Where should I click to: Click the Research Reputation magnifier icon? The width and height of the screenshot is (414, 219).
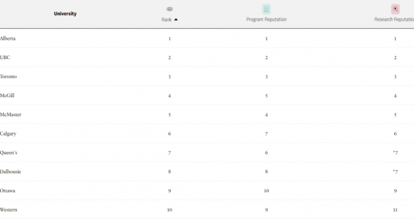395,9
